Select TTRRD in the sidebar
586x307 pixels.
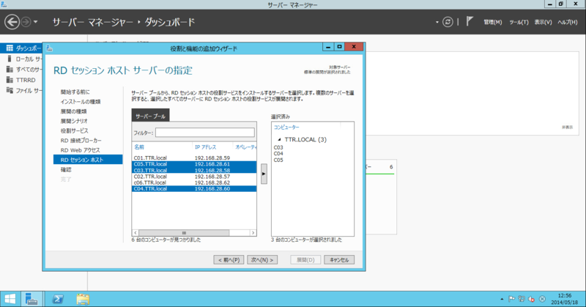tap(21, 80)
